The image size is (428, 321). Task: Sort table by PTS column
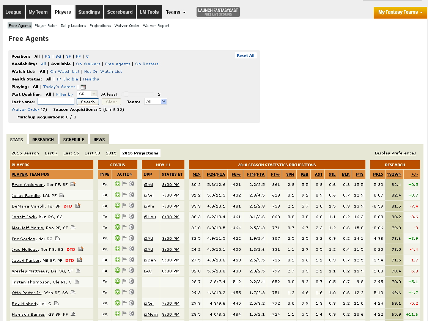pos(360,175)
